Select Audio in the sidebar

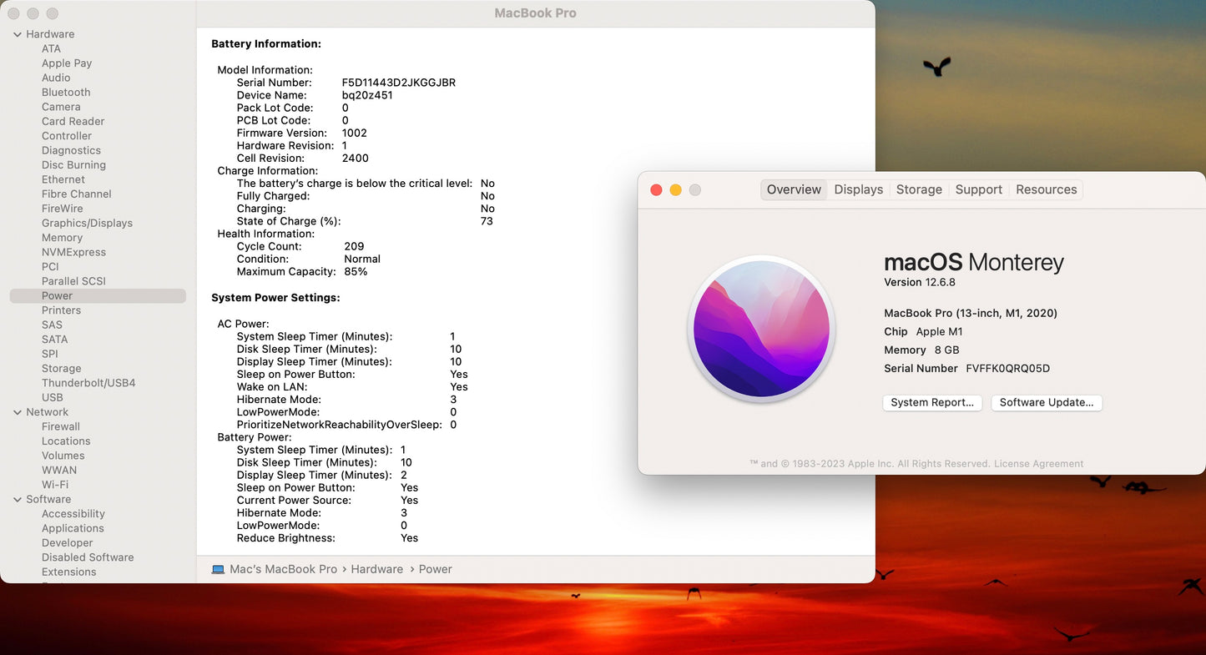pos(56,78)
